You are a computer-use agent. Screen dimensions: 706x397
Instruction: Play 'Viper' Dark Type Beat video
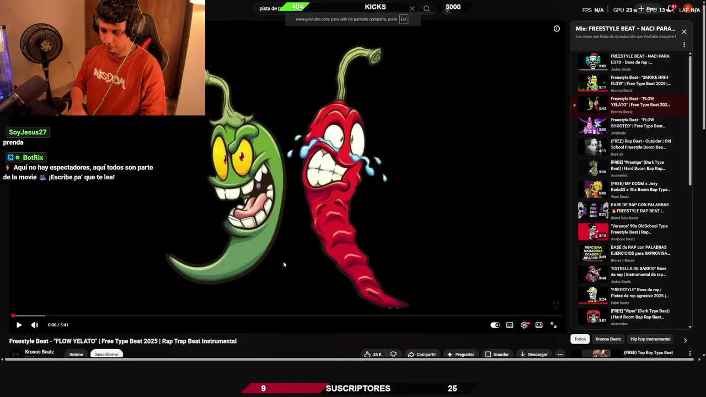click(629, 316)
